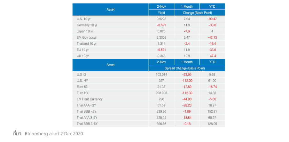Click the Yield column subheader

pyautogui.click(x=161, y=13)
